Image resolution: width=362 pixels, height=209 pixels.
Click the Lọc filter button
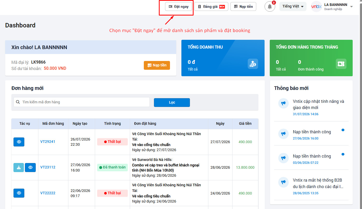[172, 103]
